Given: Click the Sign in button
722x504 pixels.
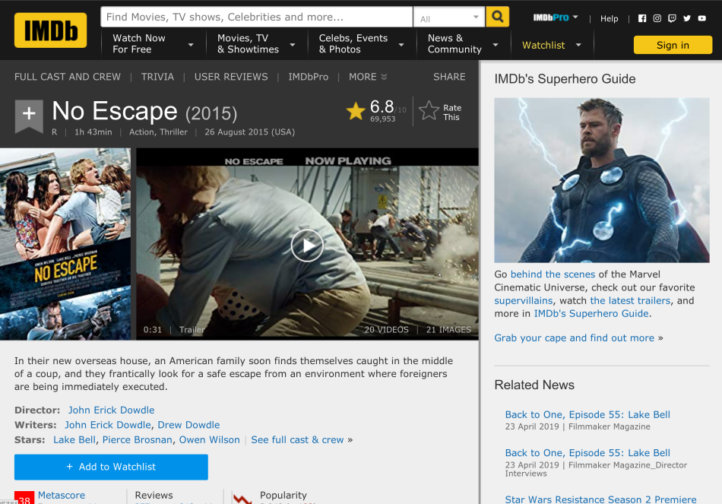Looking at the screenshot, I should tap(673, 45).
